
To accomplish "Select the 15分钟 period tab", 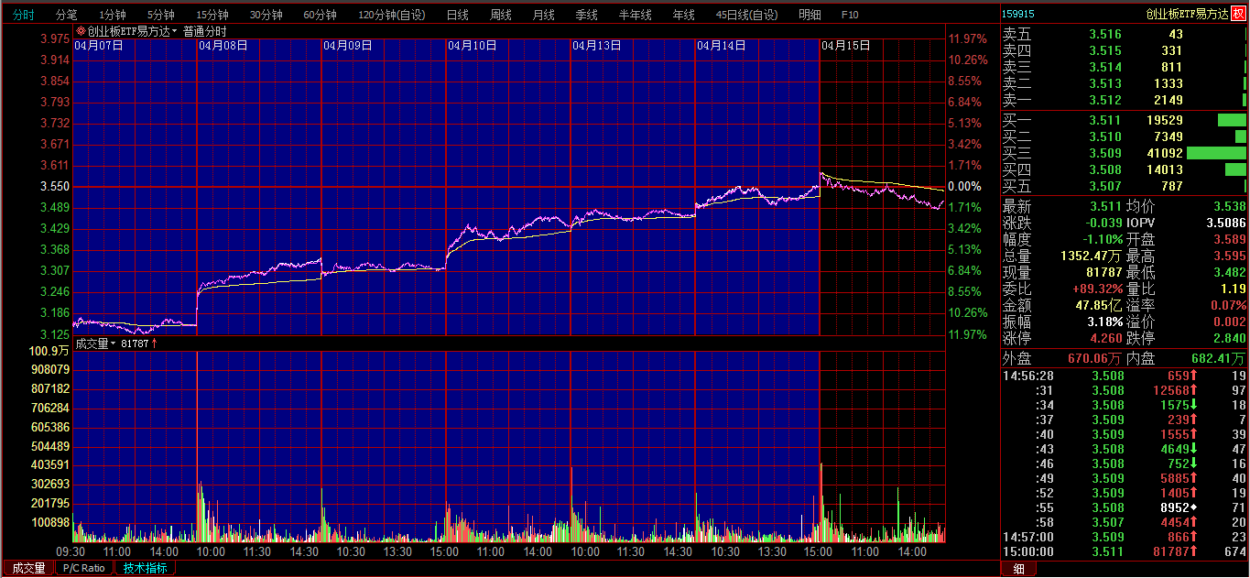I will click(212, 15).
